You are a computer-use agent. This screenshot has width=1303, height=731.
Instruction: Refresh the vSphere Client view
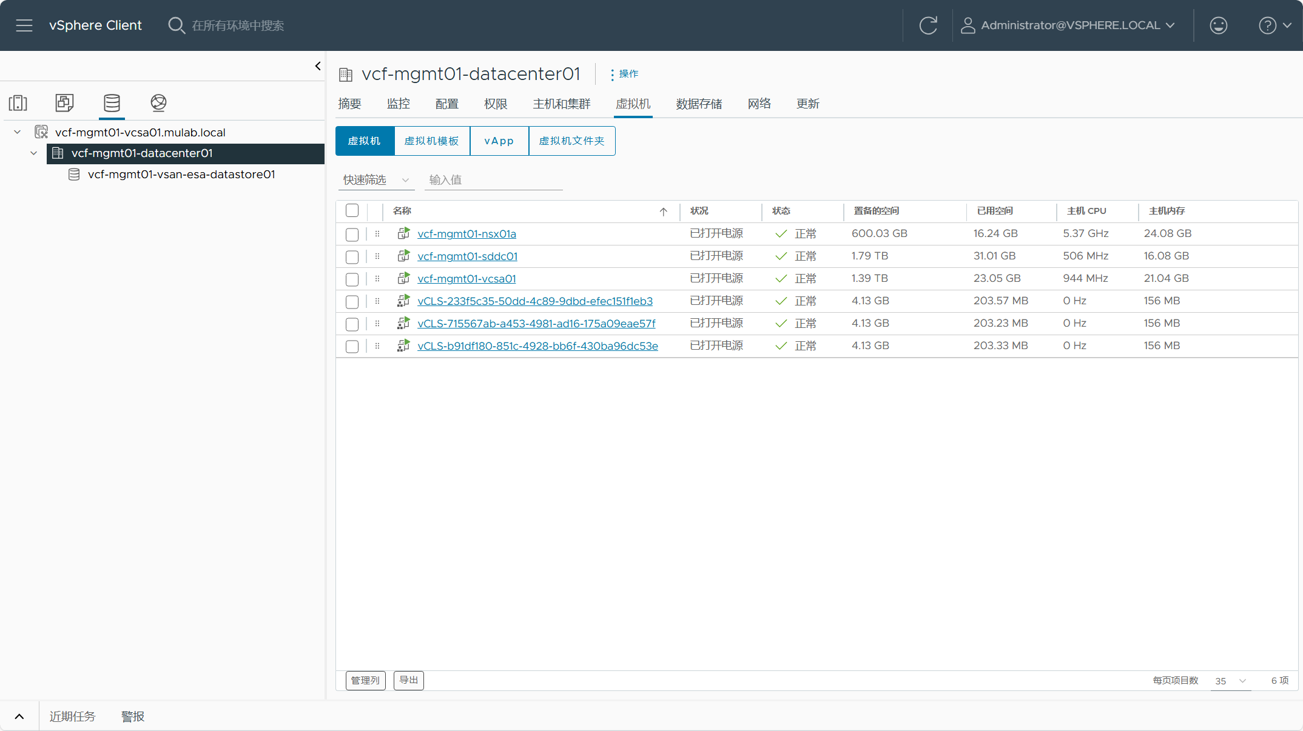pyautogui.click(x=928, y=25)
